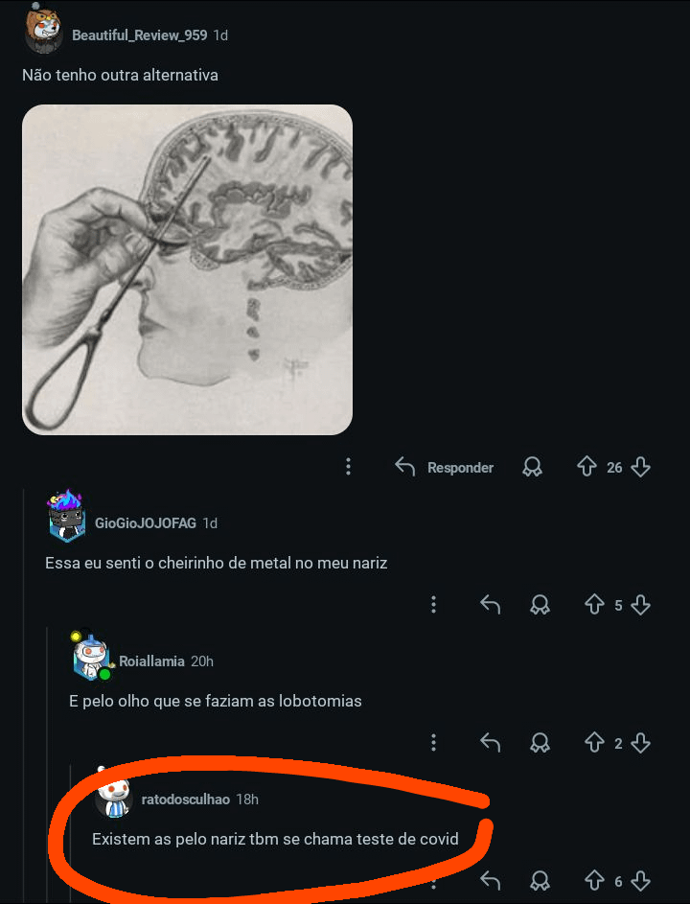Downvote Roiallamia's comment

point(640,743)
